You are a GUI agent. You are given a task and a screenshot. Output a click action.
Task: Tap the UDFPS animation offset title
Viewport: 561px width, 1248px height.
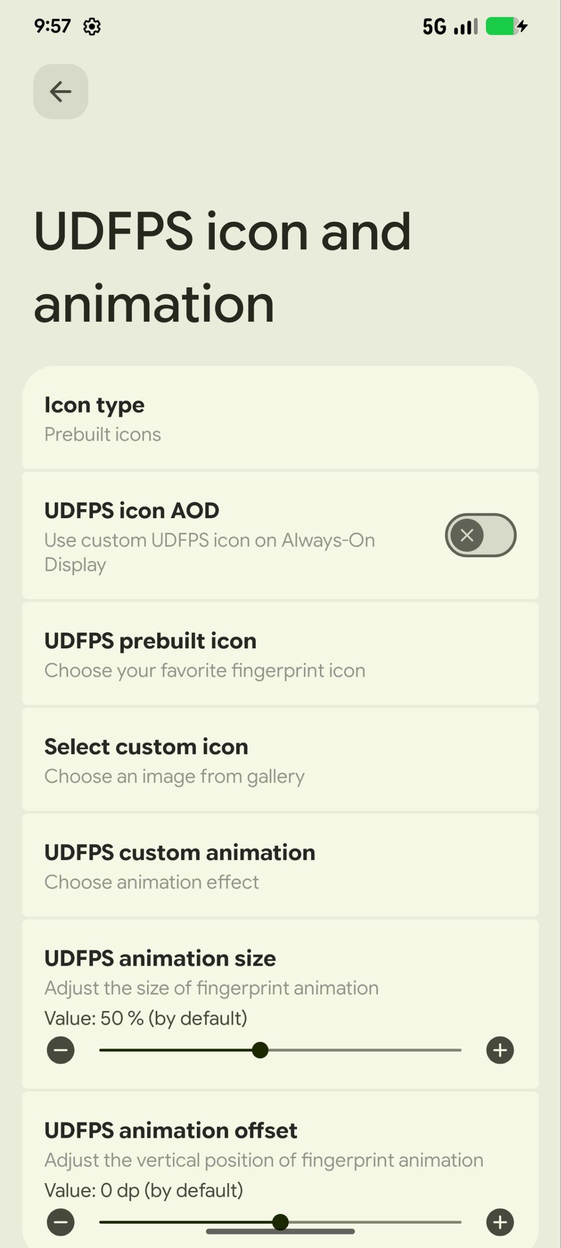click(170, 1131)
